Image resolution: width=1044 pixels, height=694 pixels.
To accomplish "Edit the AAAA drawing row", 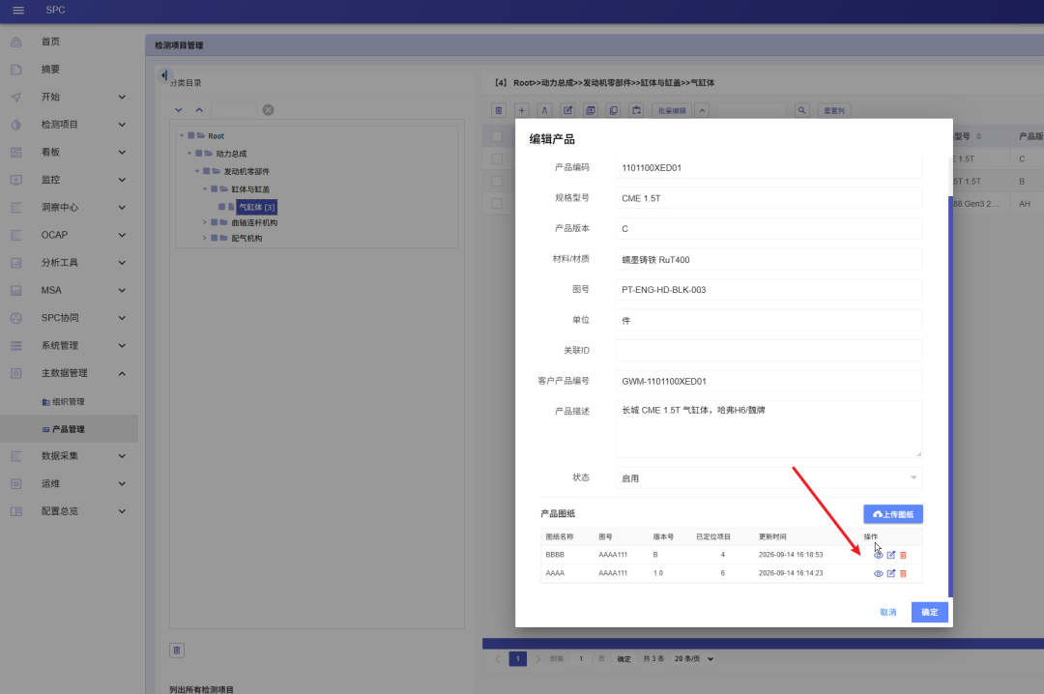I will click(891, 573).
